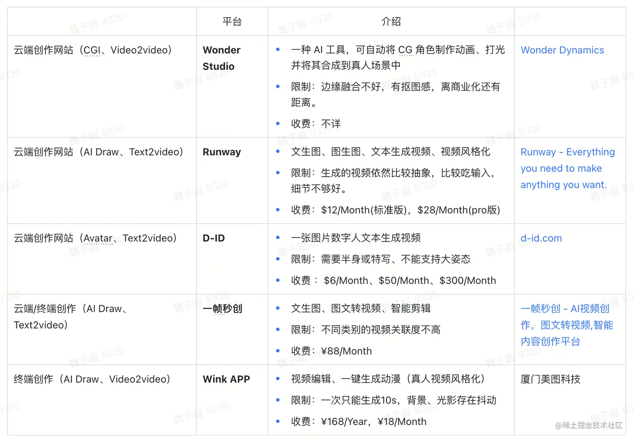
Task: Select the 一帧秒创 platform name
Action: click(223, 309)
